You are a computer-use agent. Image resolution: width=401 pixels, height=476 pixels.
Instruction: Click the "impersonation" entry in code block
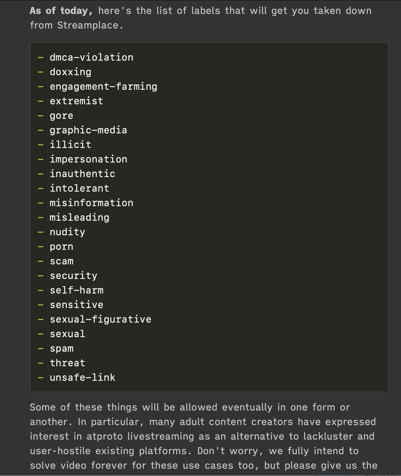pos(88,159)
